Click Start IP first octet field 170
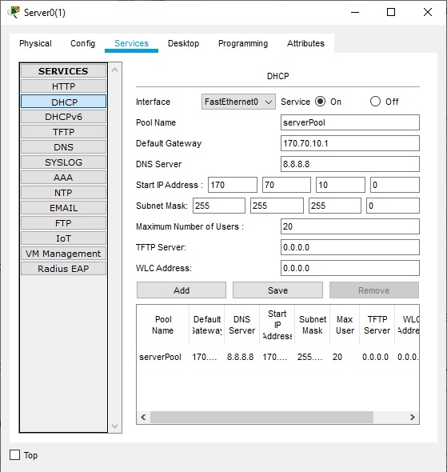The image size is (447, 472). pos(233,185)
